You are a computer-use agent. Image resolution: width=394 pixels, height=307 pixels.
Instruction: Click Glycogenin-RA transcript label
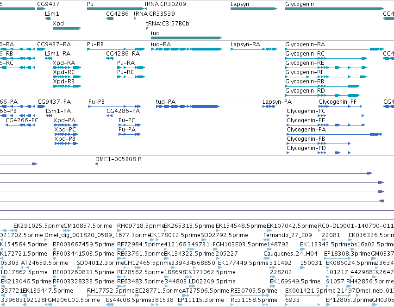point(305,44)
